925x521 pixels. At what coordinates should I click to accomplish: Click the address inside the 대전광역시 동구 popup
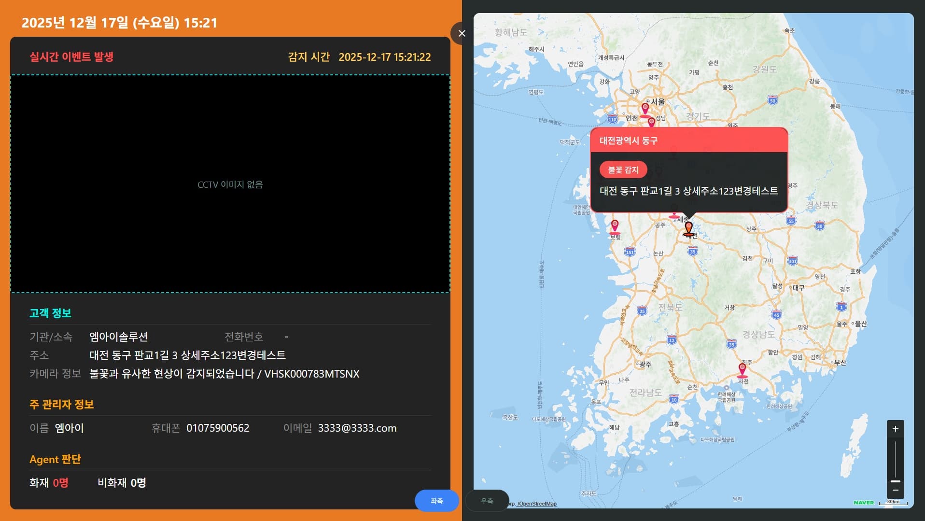click(688, 191)
